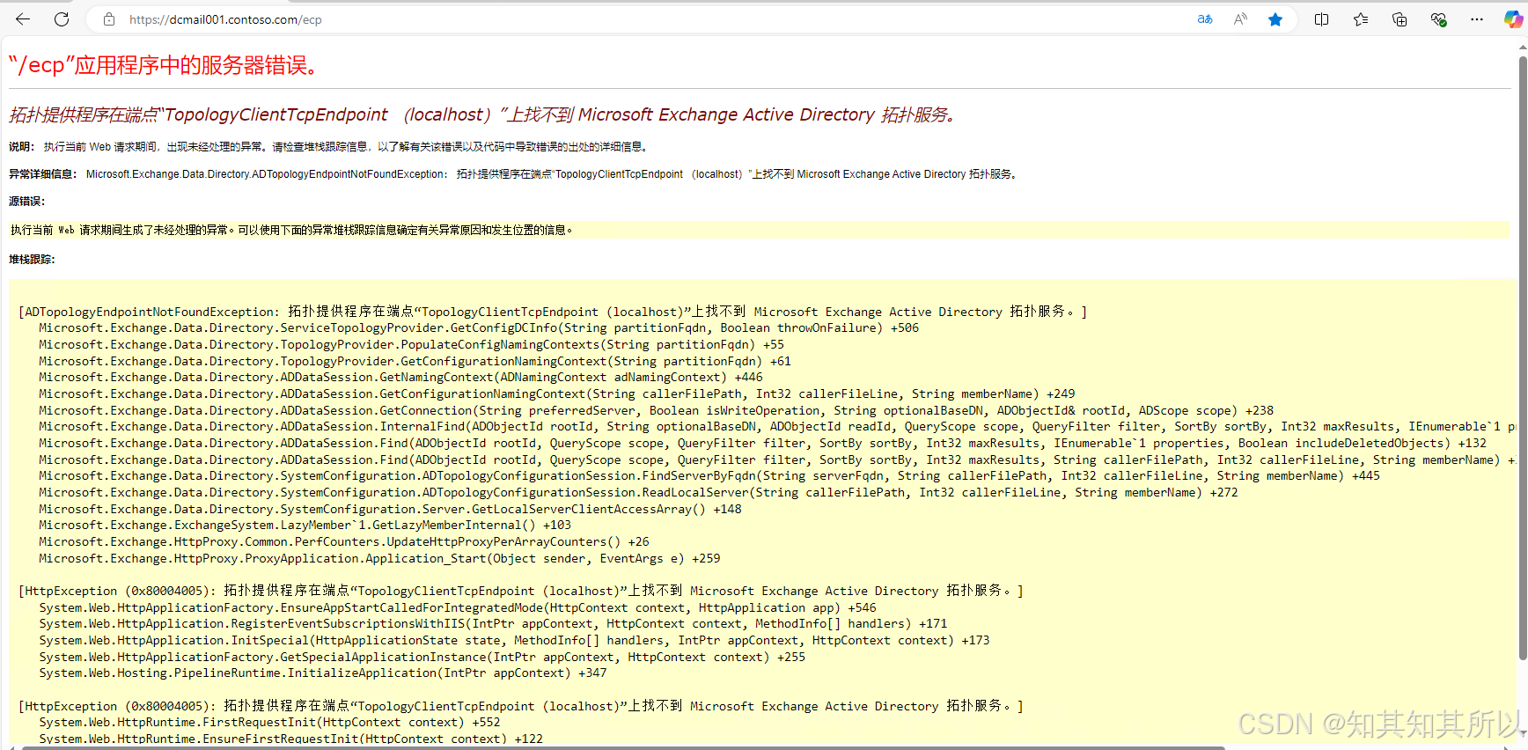Viewport: 1528px width, 750px height.
Task: Open Settings and more ellipsis menu
Action: pos(1477,19)
